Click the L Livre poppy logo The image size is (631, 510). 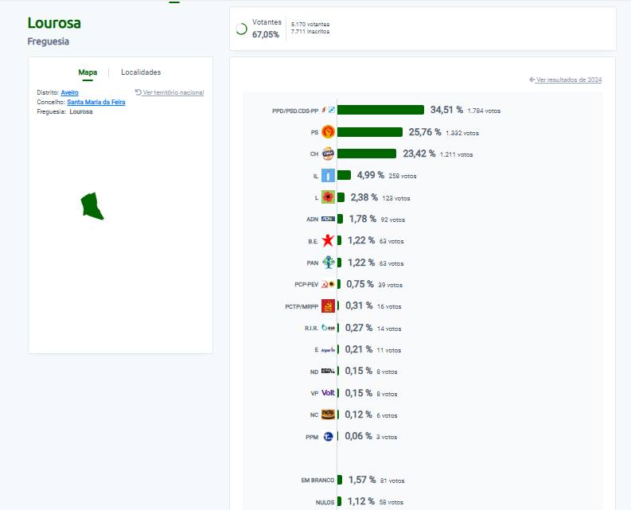(x=328, y=197)
